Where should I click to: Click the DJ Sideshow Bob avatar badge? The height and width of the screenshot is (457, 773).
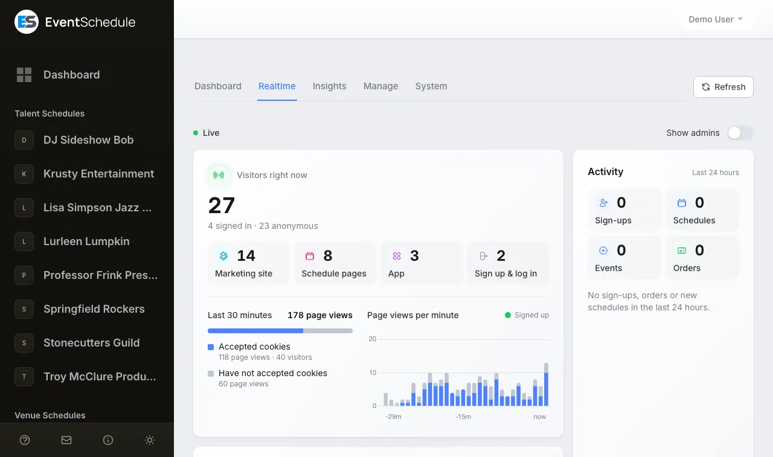(24, 140)
